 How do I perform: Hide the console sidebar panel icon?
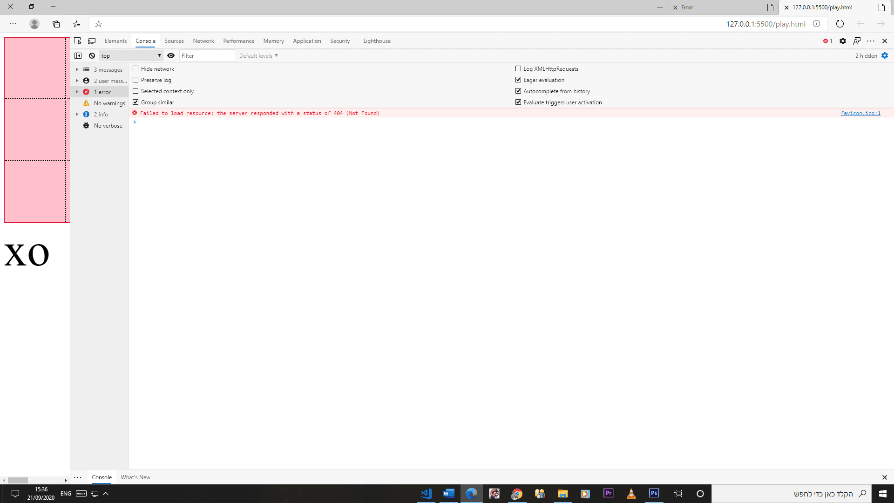tap(78, 56)
